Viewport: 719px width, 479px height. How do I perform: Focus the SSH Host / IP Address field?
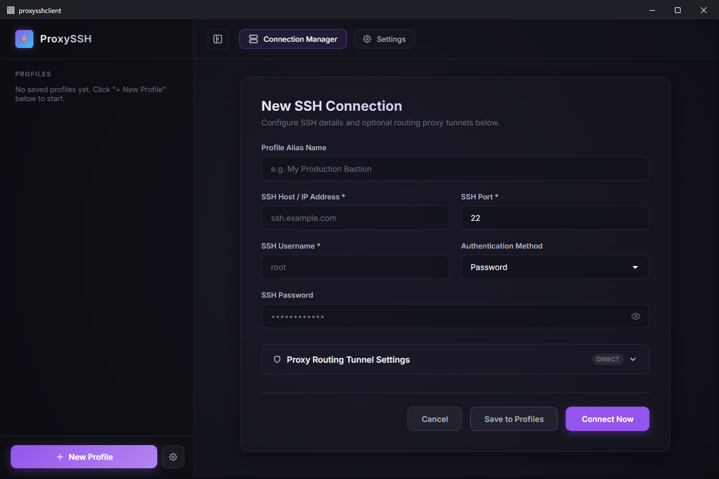click(355, 218)
